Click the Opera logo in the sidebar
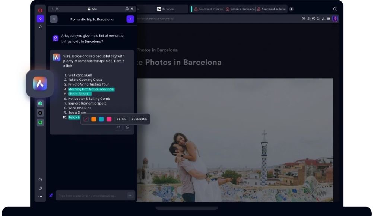Screen dimensions: 374x216 coord(40,10)
